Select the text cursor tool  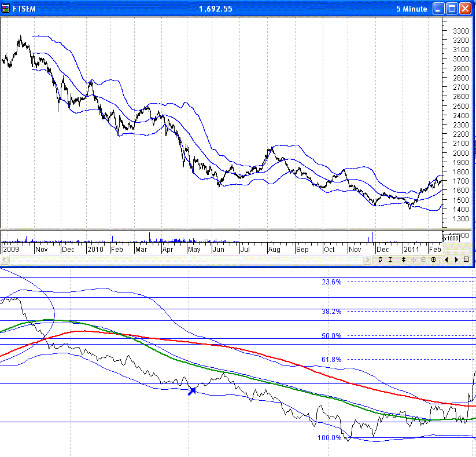coord(391,259)
